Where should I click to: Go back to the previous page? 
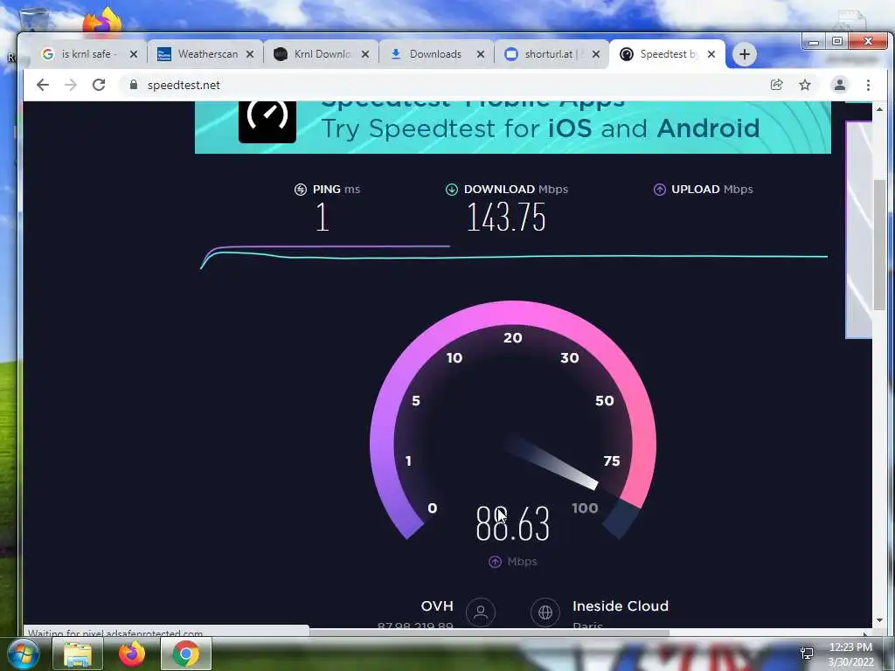pyautogui.click(x=43, y=85)
